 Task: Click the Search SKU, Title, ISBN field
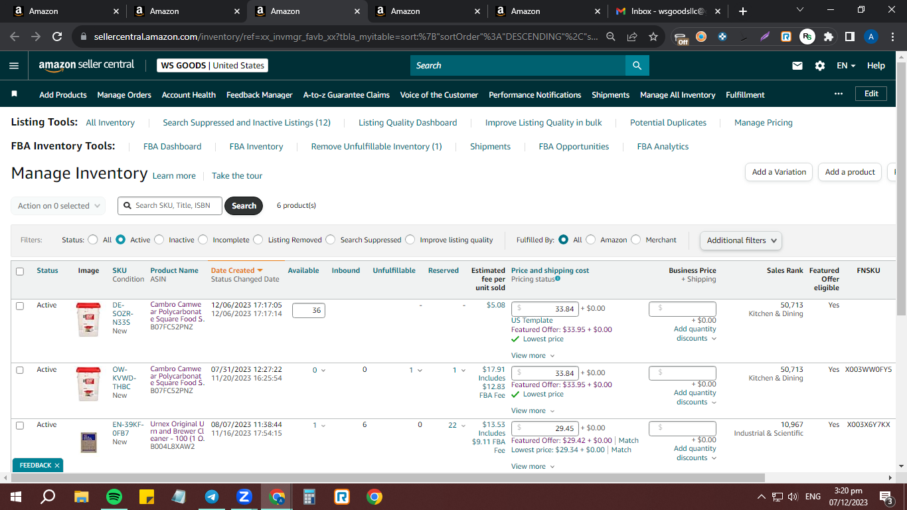click(x=171, y=206)
